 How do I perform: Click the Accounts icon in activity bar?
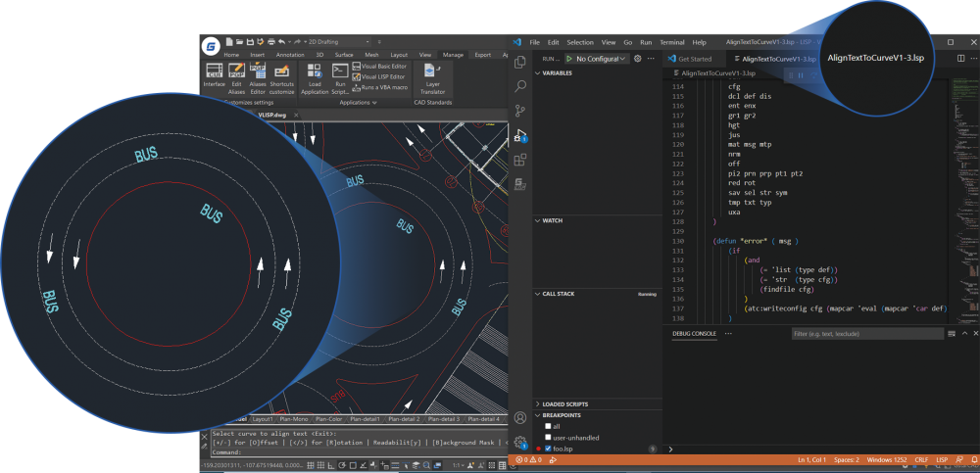pyautogui.click(x=519, y=417)
